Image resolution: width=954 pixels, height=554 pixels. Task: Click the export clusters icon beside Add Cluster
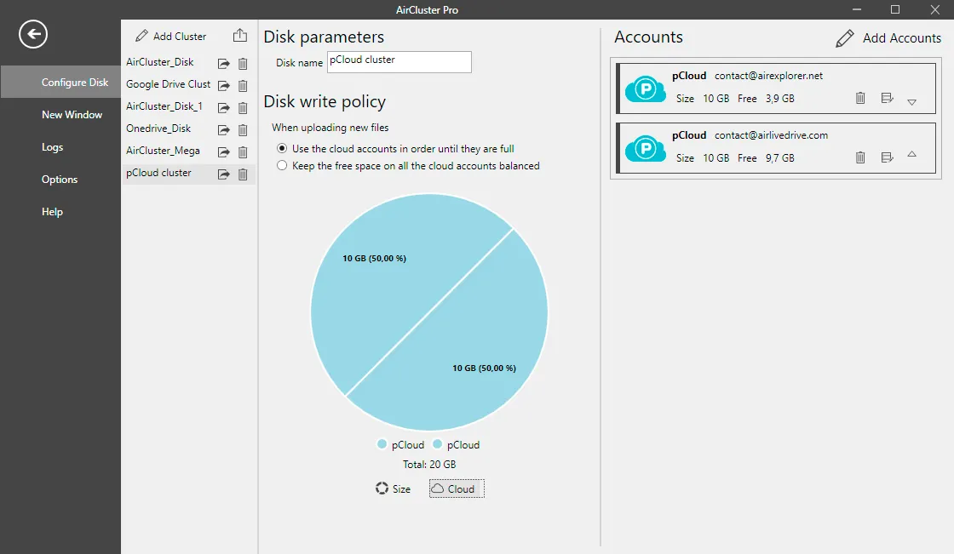tap(240, 36)
